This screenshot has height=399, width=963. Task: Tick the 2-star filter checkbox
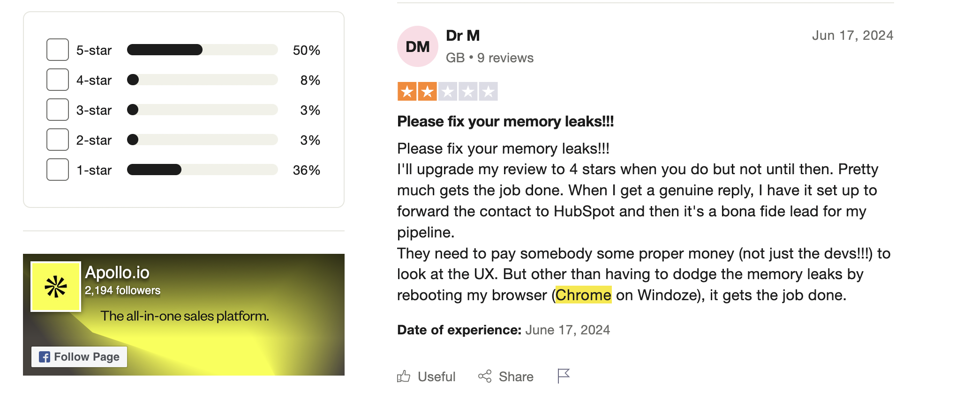click(x=58, y=140)
